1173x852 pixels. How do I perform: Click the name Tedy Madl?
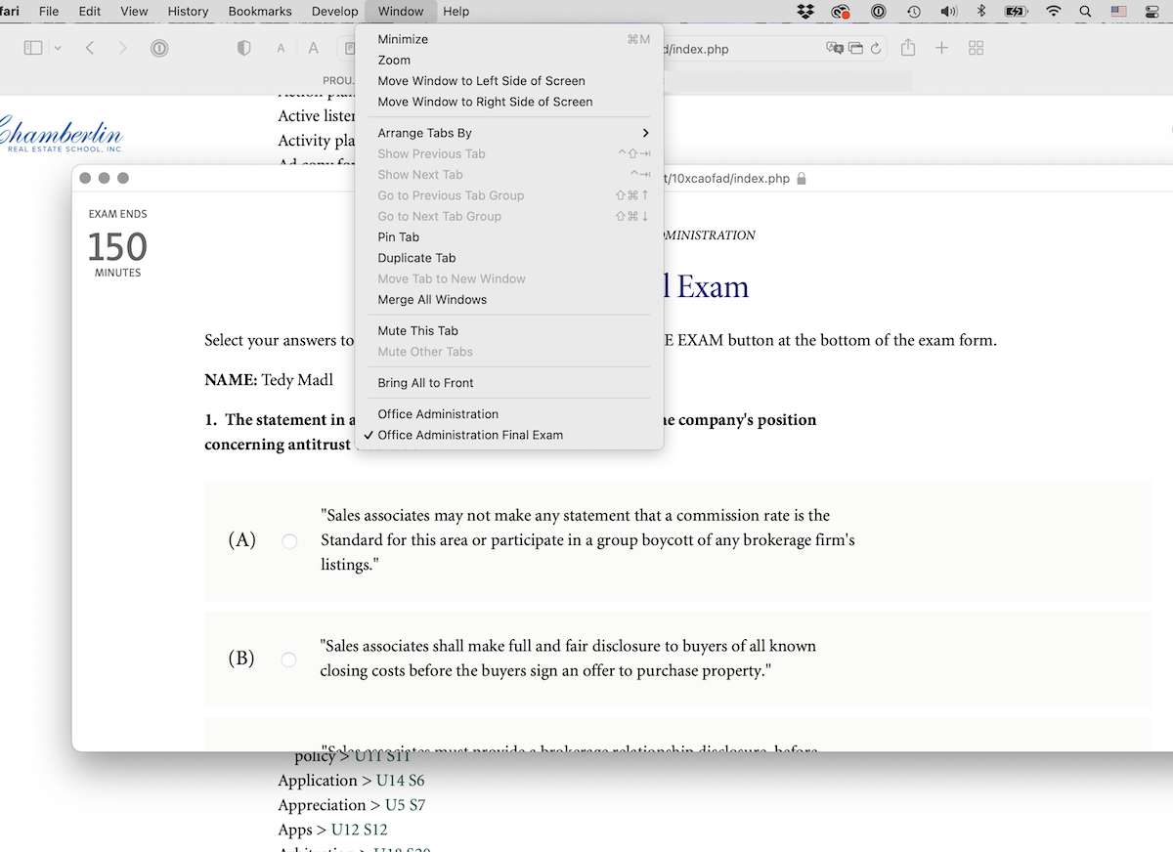pos(297,380)
